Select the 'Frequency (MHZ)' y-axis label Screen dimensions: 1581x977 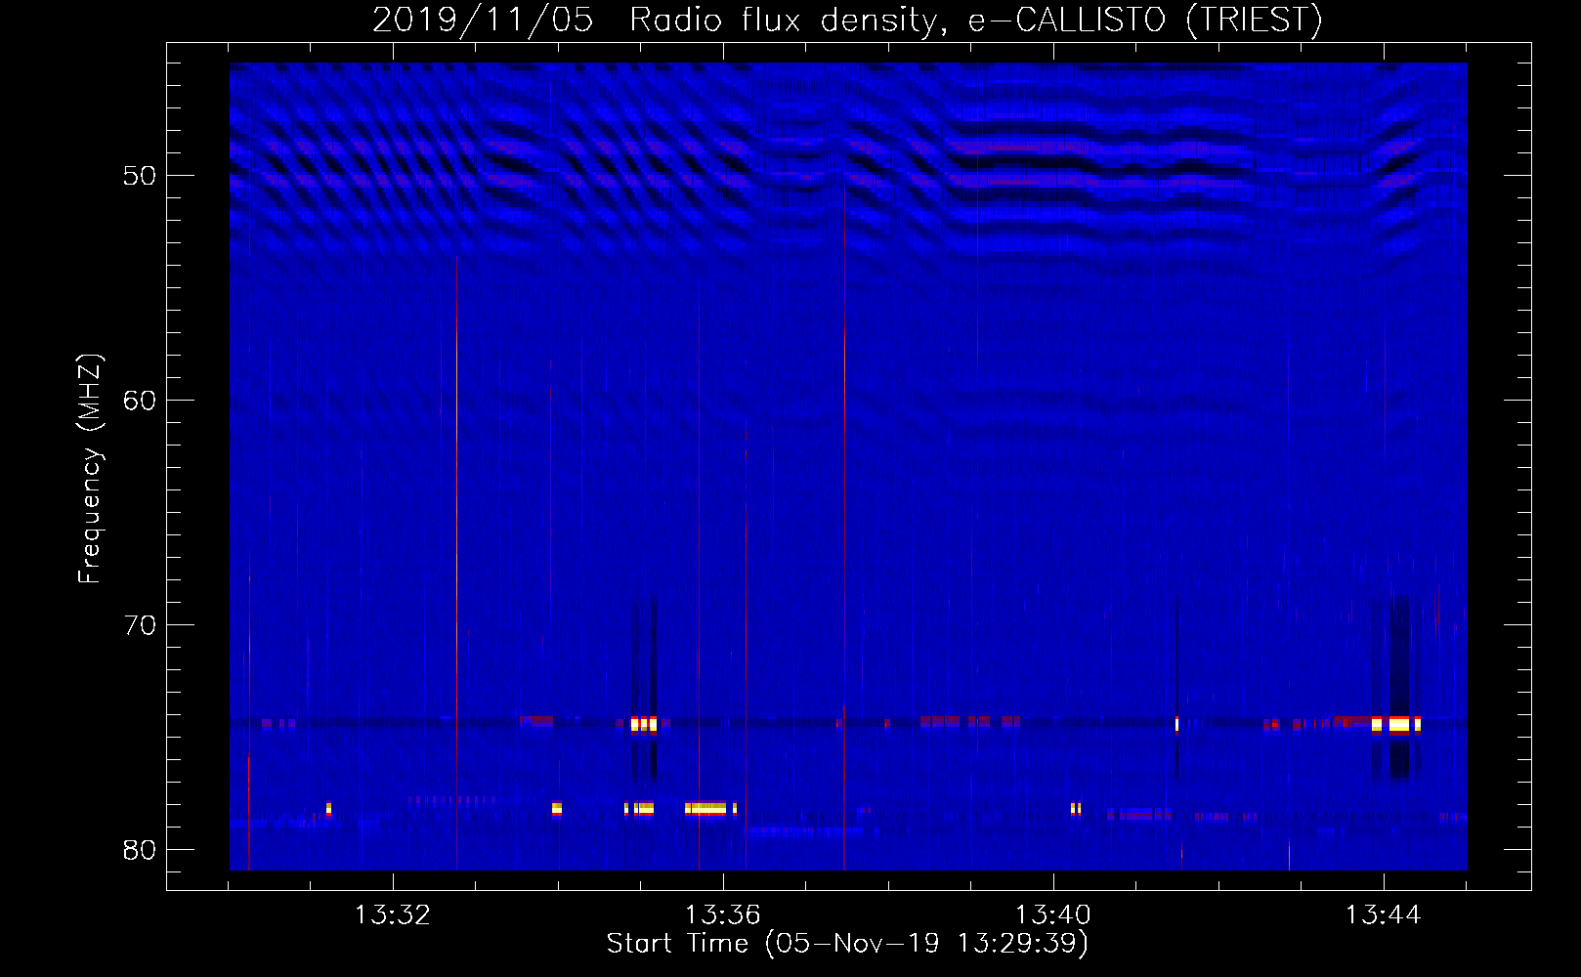(90, 469)
